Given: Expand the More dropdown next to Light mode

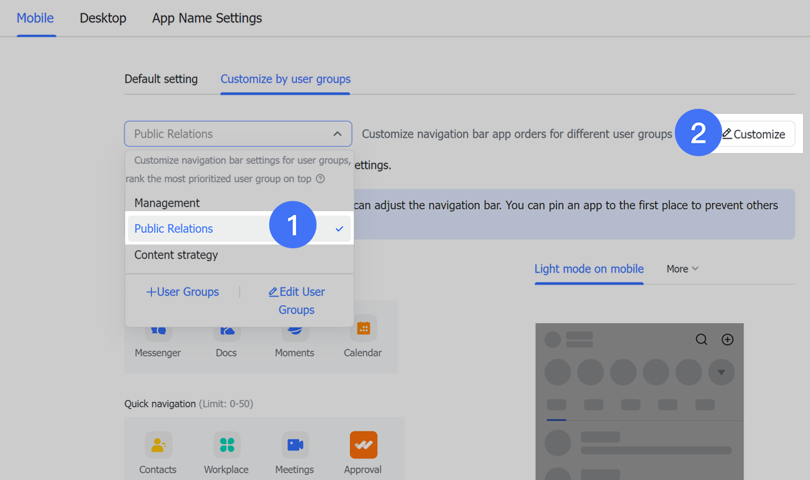Looking at the screenshot, I should click(682, 269).
